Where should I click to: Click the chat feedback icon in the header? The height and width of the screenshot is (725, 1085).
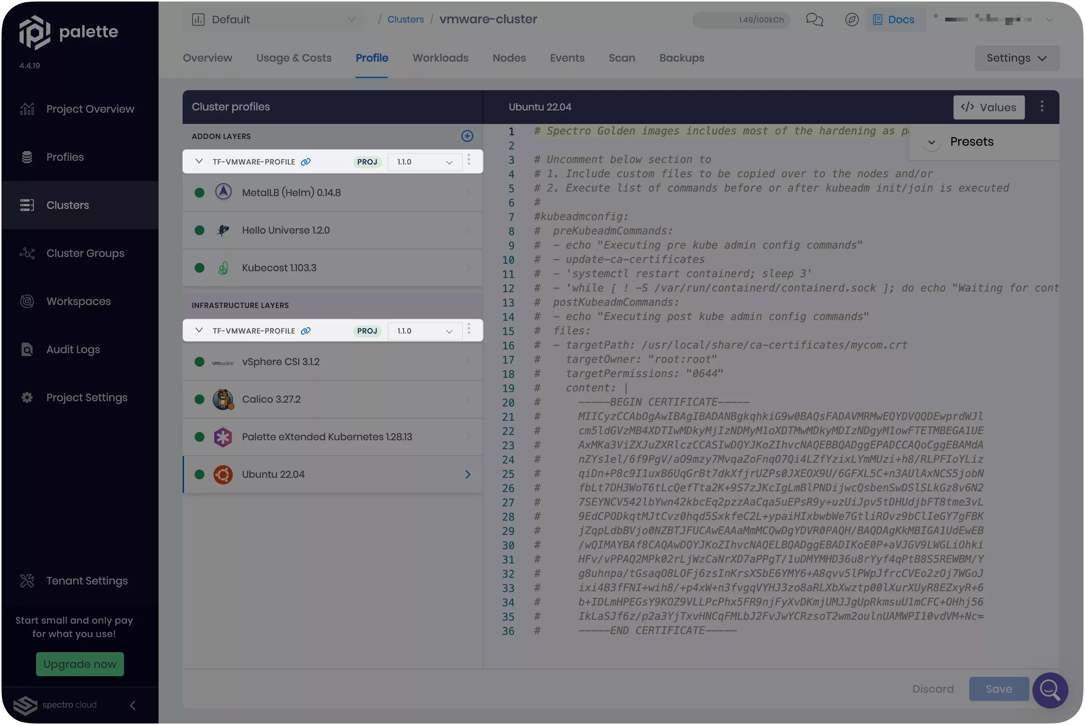point(814,20)
